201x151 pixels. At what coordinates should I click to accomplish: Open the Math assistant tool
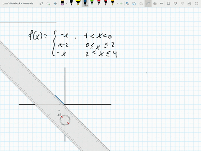click(x=155, y=3)
